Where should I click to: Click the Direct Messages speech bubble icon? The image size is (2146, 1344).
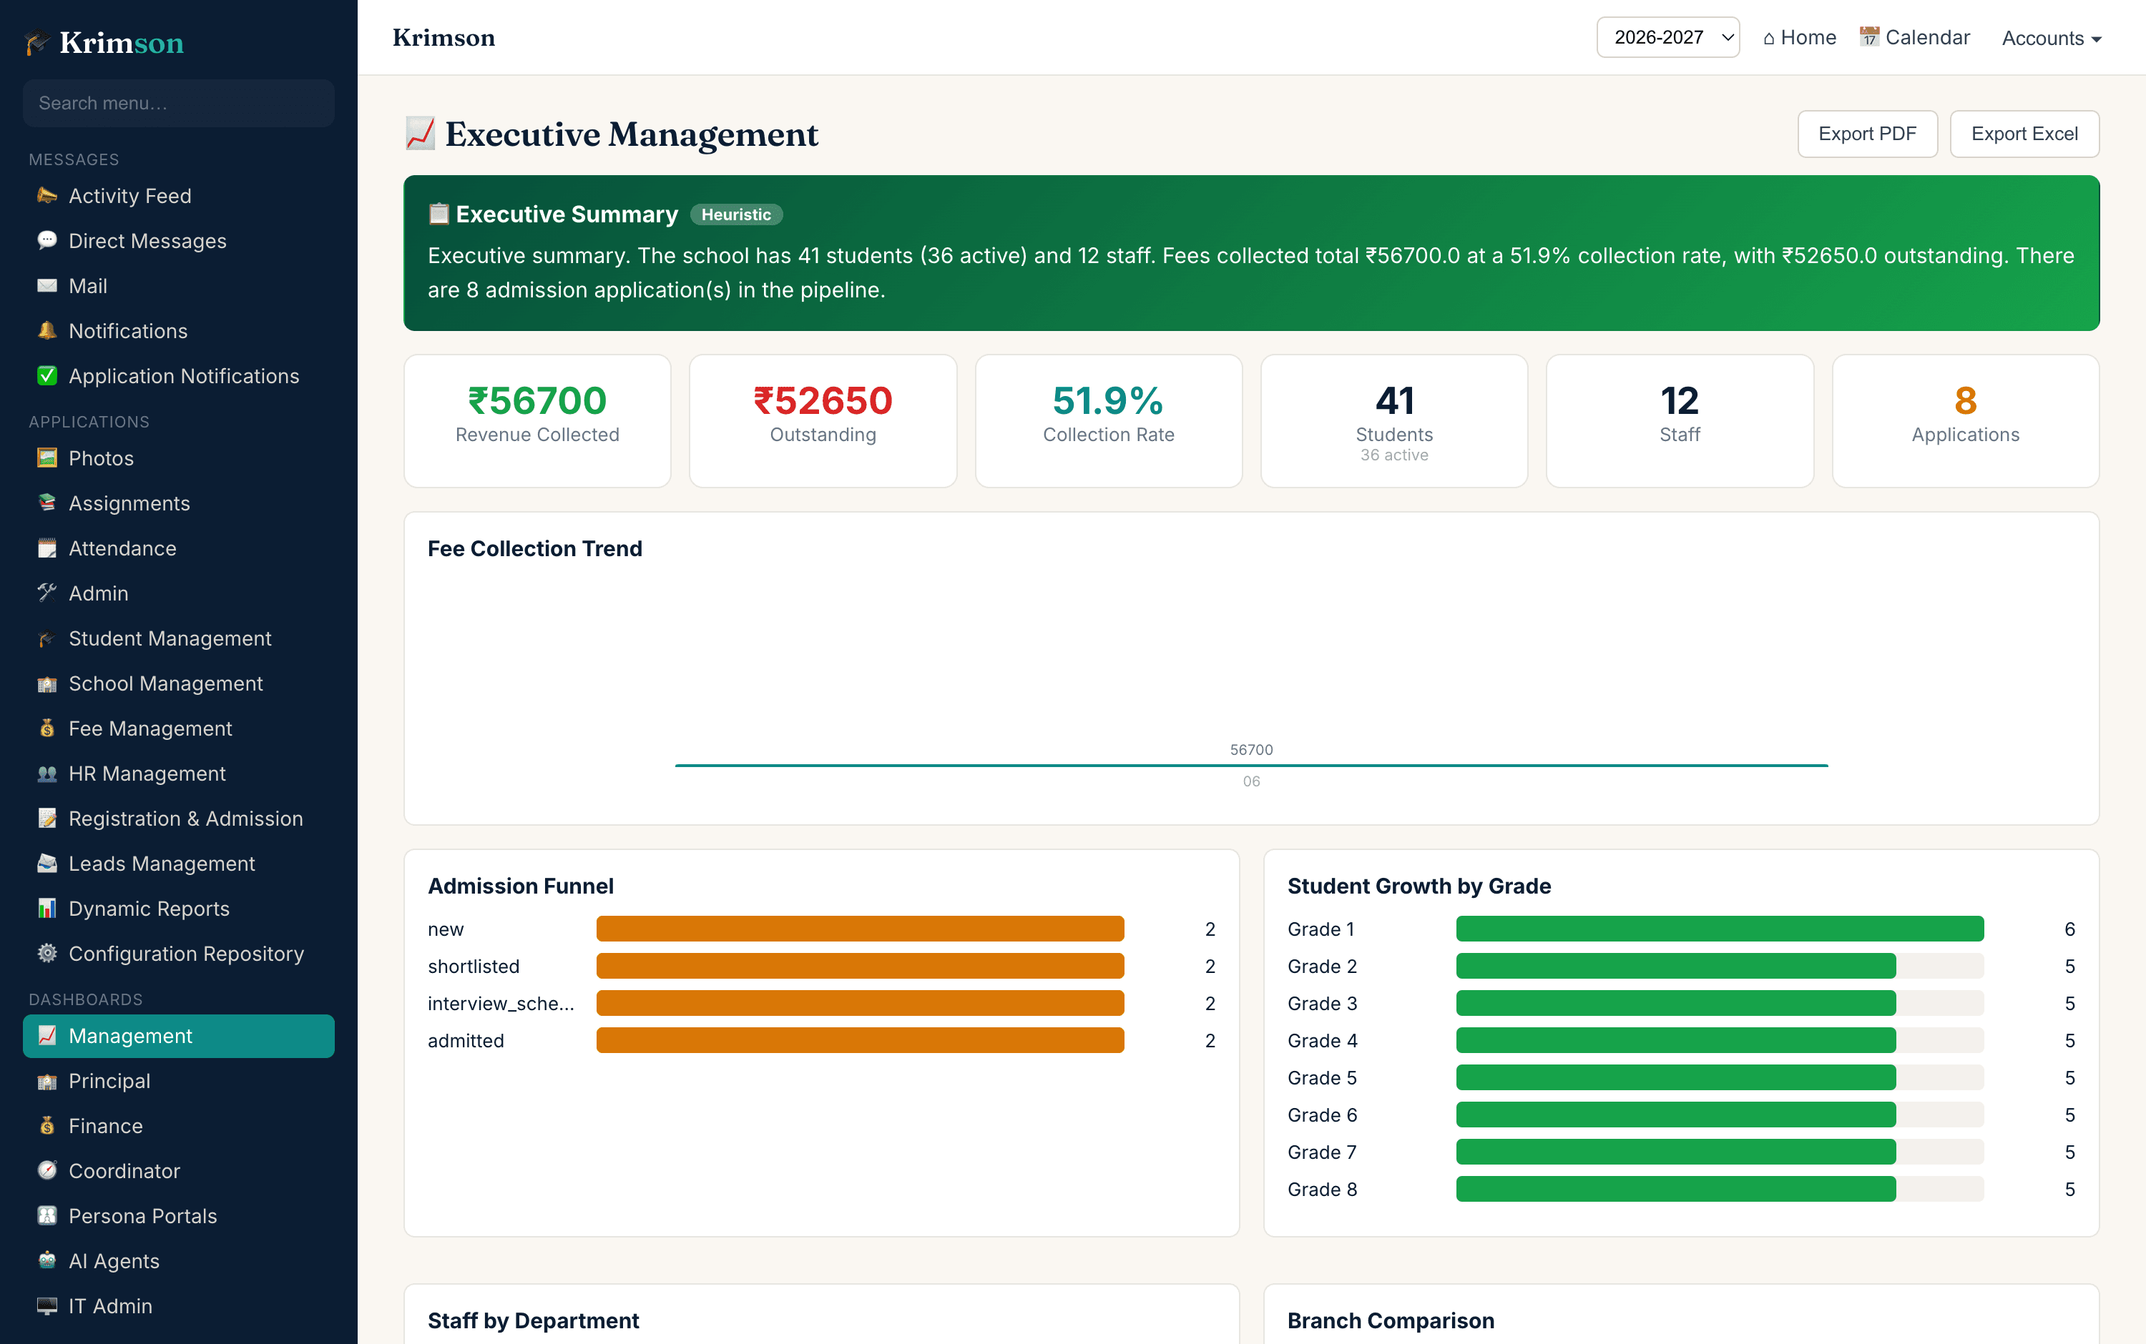[47, 241]
